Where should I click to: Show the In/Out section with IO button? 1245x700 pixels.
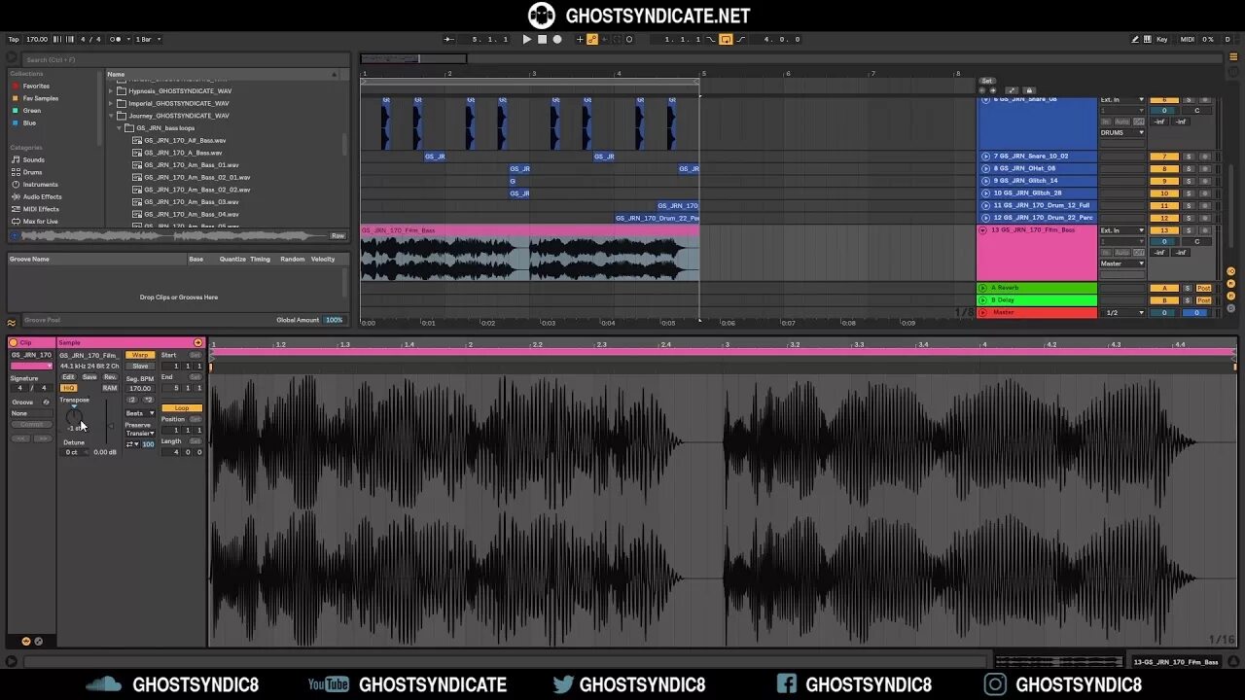[1230, 269]
